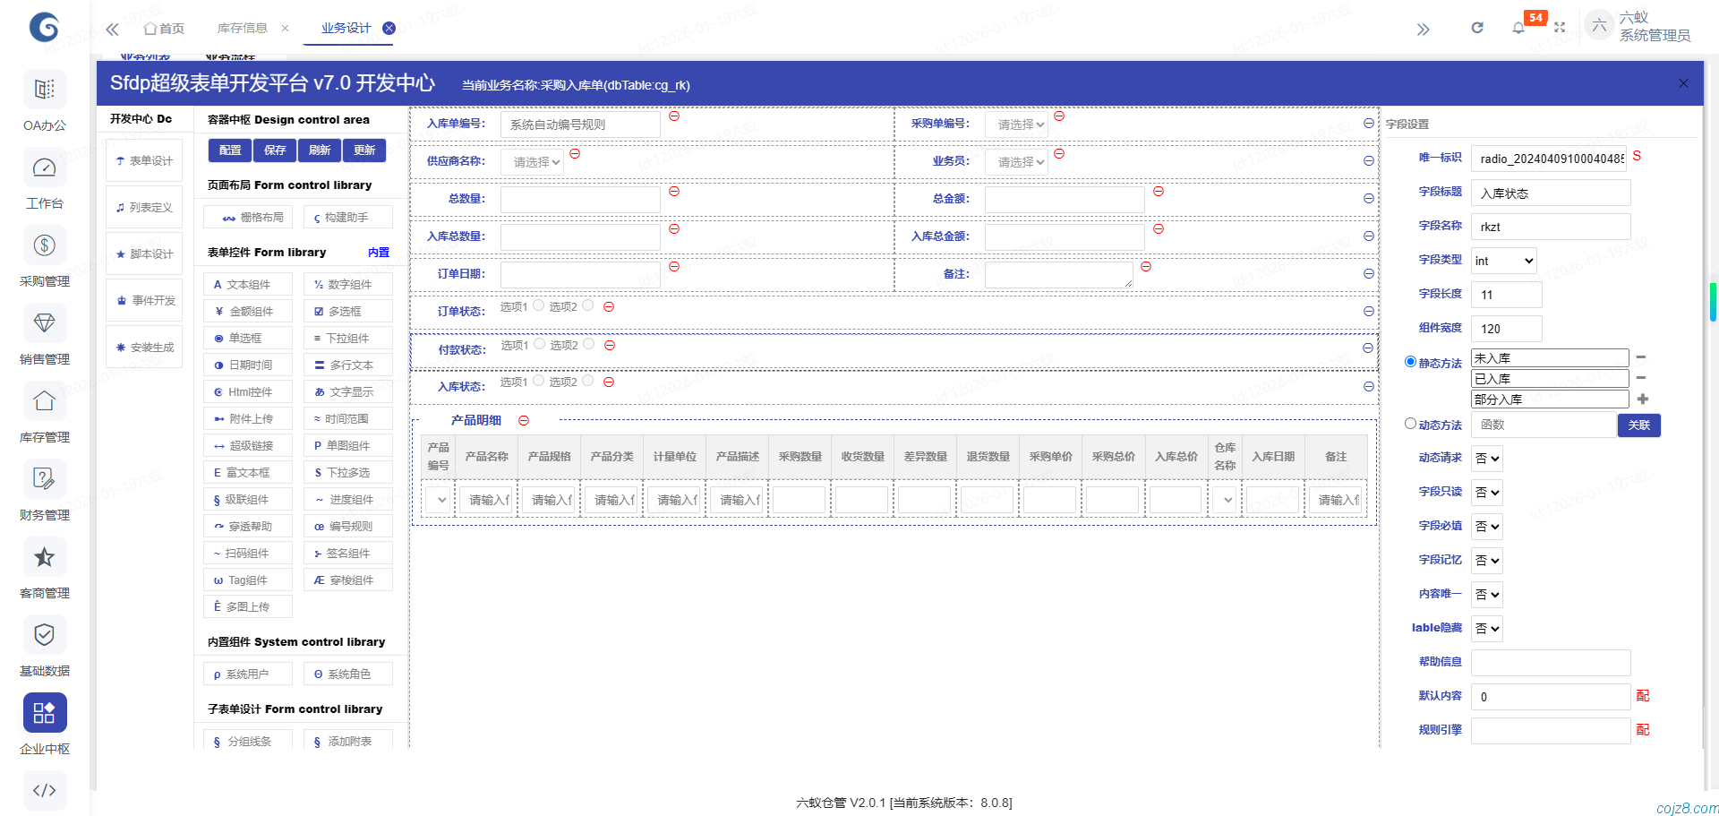Open the 业务员 selector dropdown
Image resolution: width=1719 pixels, height=816 pixels.
(1015, 161)
